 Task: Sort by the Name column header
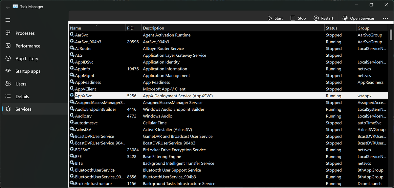97,28
